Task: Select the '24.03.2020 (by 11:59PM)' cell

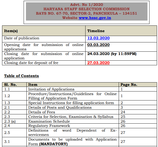Action: point(112,54)
